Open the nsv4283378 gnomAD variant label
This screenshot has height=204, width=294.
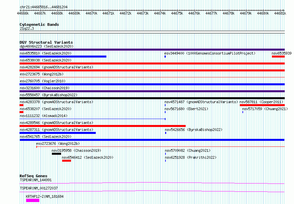click(56, 102)
